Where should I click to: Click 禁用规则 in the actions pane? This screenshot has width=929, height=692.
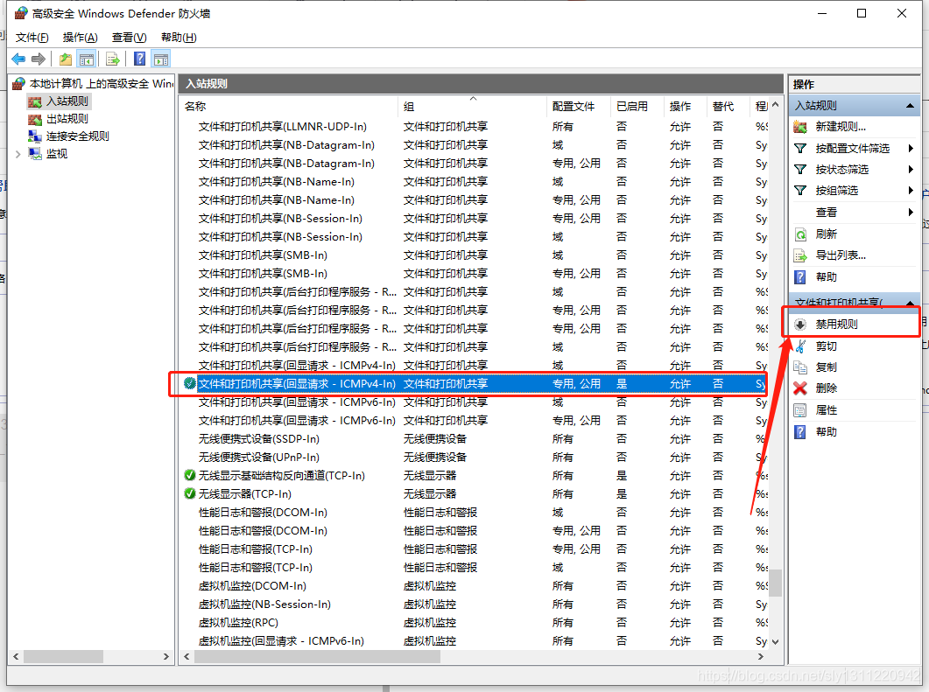point(836,325)
